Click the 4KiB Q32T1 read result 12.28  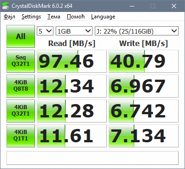point(72,111)
